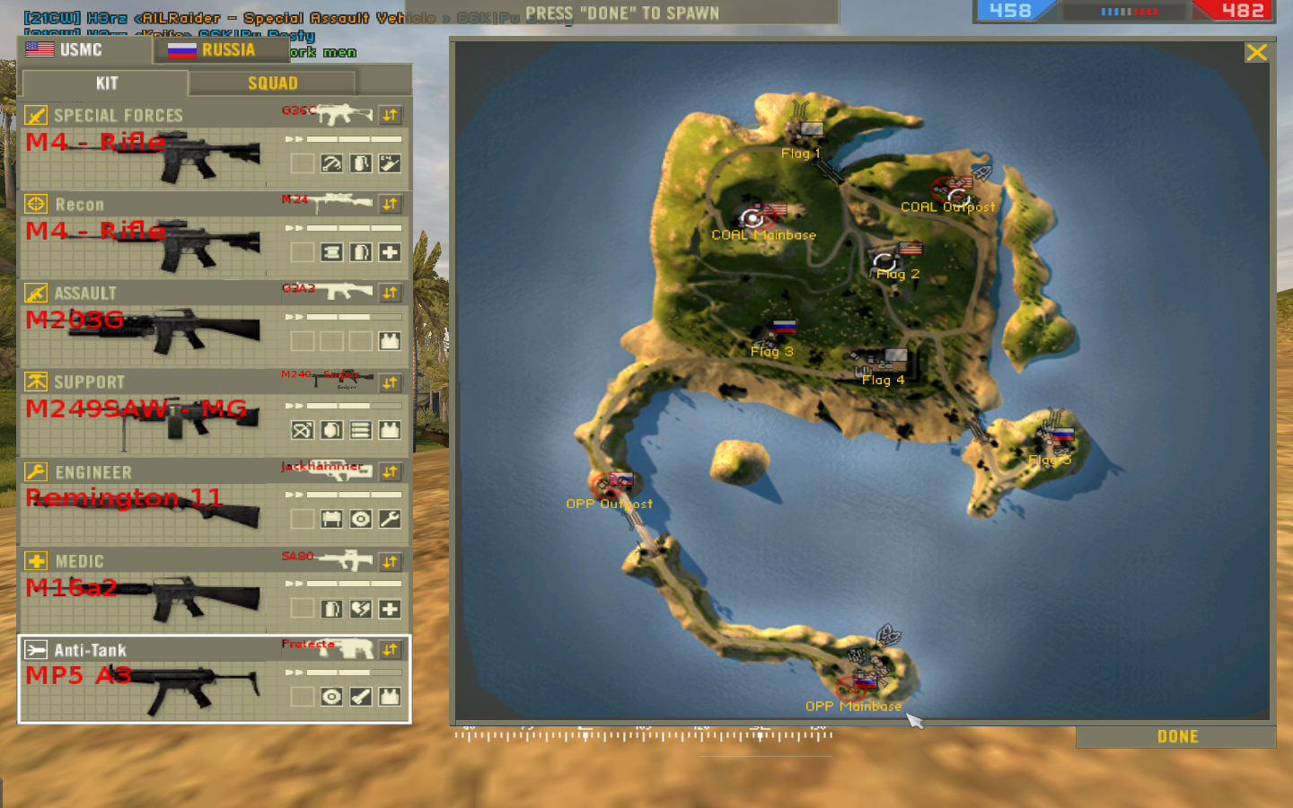Image resolution: width=1293 pixels, height=808 pixels.
Task: Select the Anti-Tank kit icon
Action: coord(35,649)
